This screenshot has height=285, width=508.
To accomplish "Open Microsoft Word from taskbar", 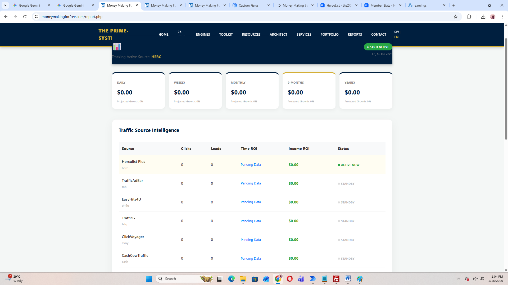I will [348, 279].
